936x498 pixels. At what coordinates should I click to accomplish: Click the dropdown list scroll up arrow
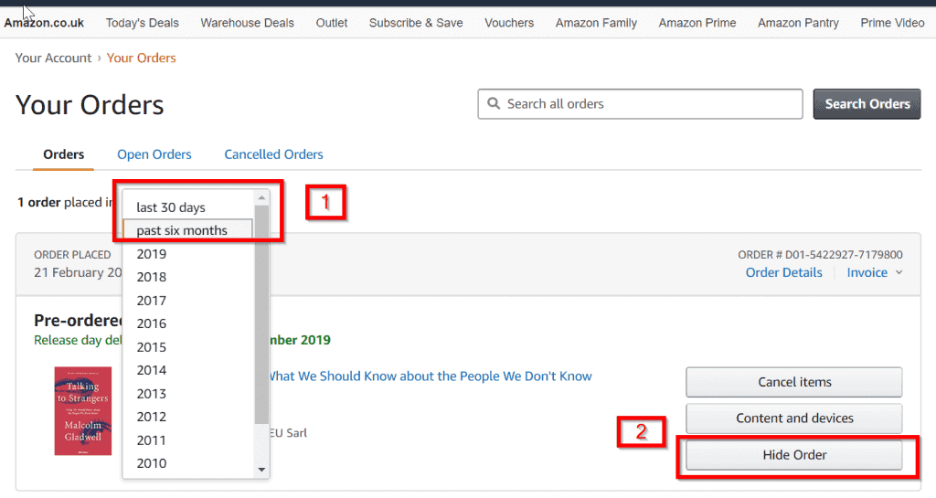tap(261, 197)
